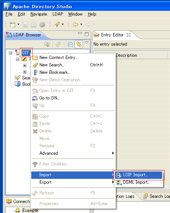Click the Refresh icon in LDAP Browser toolbar
This screenshot has height=213, width=170.
[x=58, y=44]
